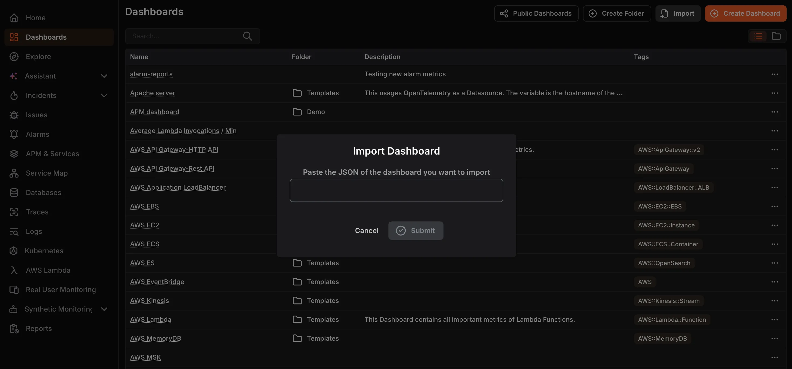This screenshot has width=792, height=369.
Task: Click the AWS::LoadBalancer::ALB tag
Action: coord(673,187)
